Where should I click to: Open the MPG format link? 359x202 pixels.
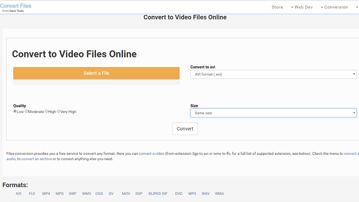click(59, 193)
